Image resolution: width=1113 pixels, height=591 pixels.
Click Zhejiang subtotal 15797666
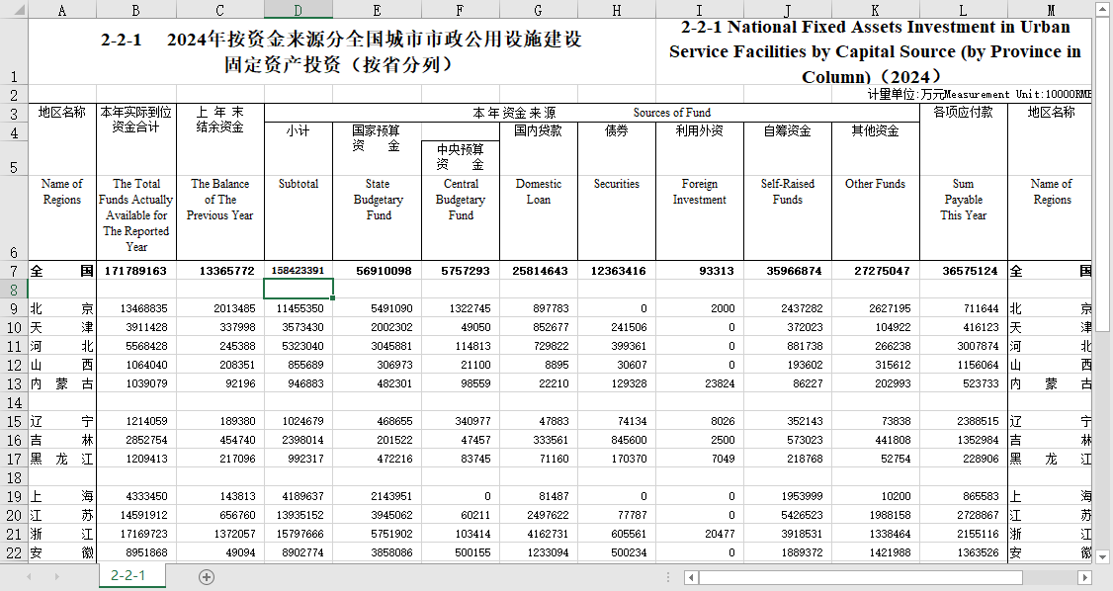tap(299, 534)
